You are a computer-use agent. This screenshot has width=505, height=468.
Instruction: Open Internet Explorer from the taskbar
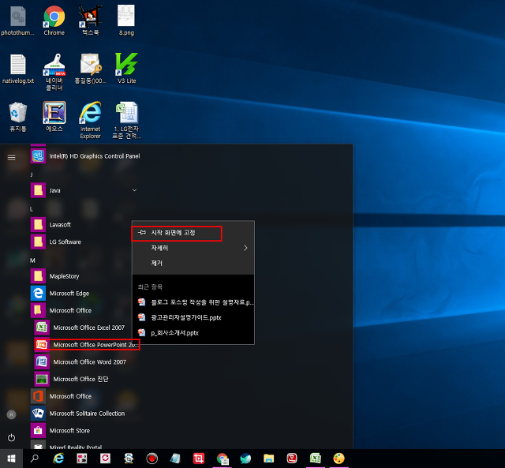point(58,459)
